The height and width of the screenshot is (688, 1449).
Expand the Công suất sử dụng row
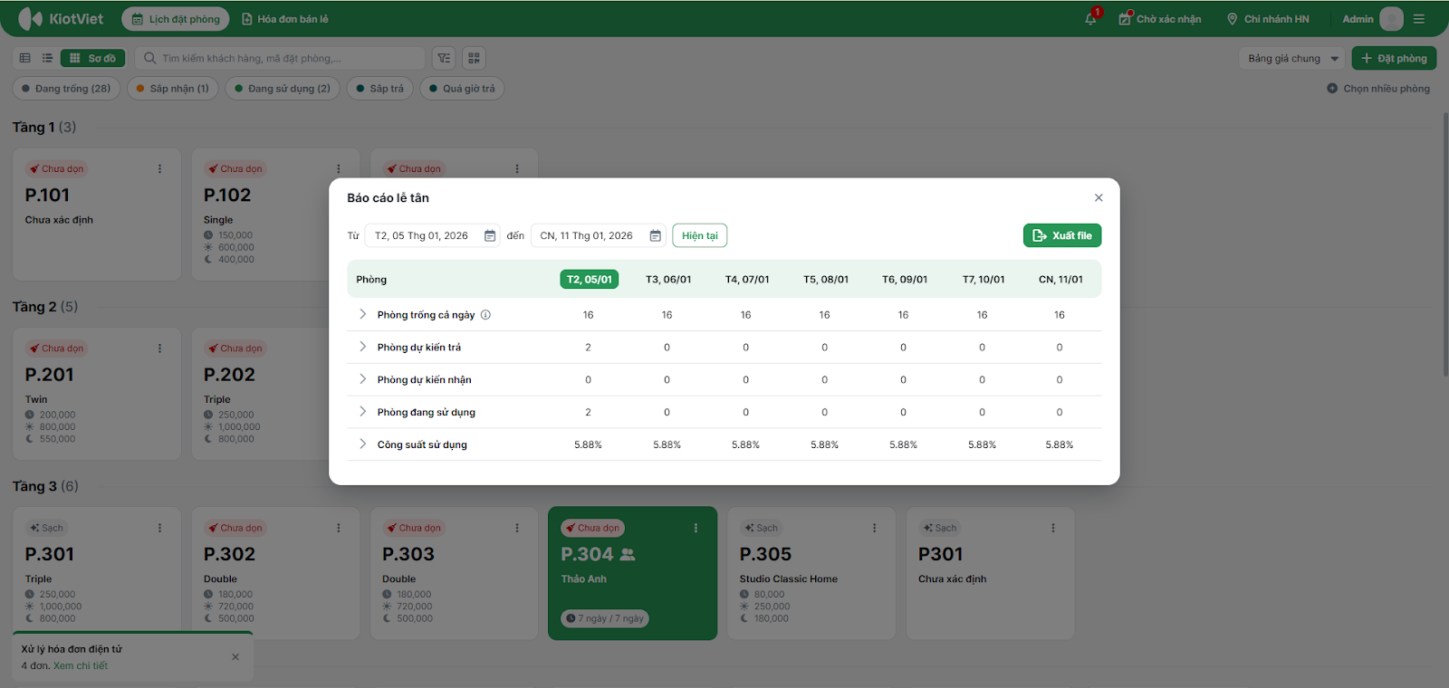[x=362, y=444]
